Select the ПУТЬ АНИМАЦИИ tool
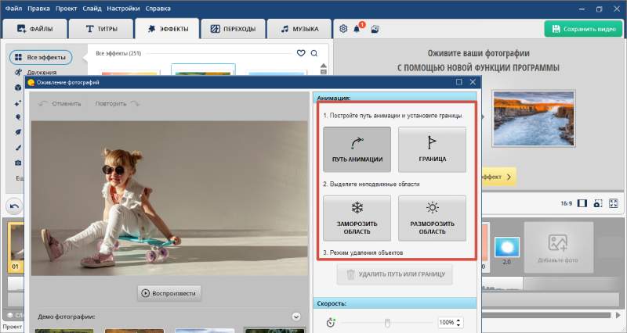This screenshot has width=627, height=333. pos(357,149)
